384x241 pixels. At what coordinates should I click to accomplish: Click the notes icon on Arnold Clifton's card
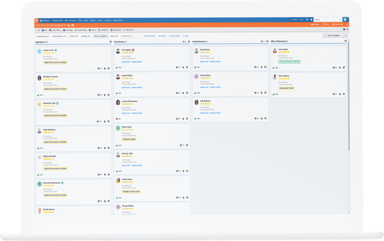187,93
